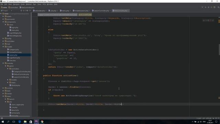Image resolution: width=220 pixels, height=124 pixels.
Task: Switch to the _list.php editor tab
Action: point(53,11)
